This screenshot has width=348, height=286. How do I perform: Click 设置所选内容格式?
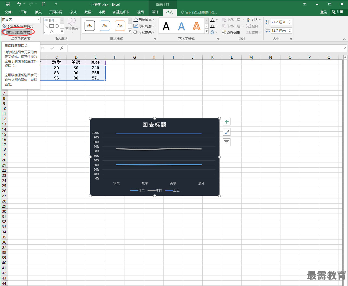tap(18, 26)
